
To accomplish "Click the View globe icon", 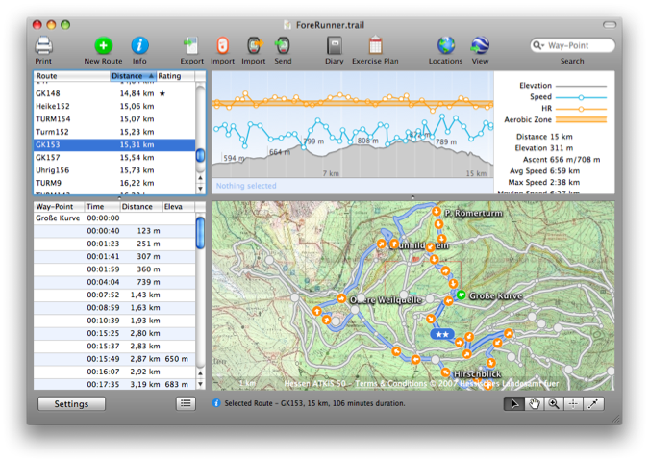I will pos(480,45).
